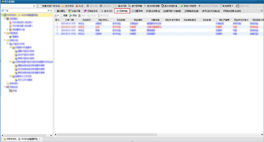This screenshot has width=264, height=142.
Task: Click 新建 (new) in the risk toolbar
Action: tap(64, 15)
